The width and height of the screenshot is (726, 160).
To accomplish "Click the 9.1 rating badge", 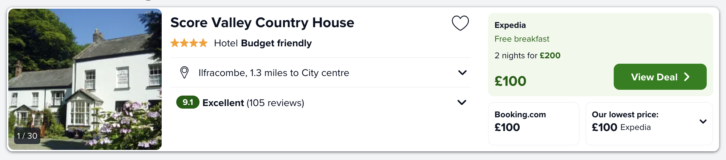I will tap(187, 102).
